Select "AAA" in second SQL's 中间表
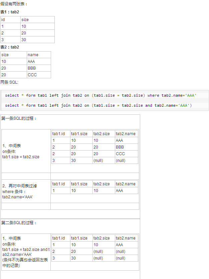The image size is (209, 279). 127,245
